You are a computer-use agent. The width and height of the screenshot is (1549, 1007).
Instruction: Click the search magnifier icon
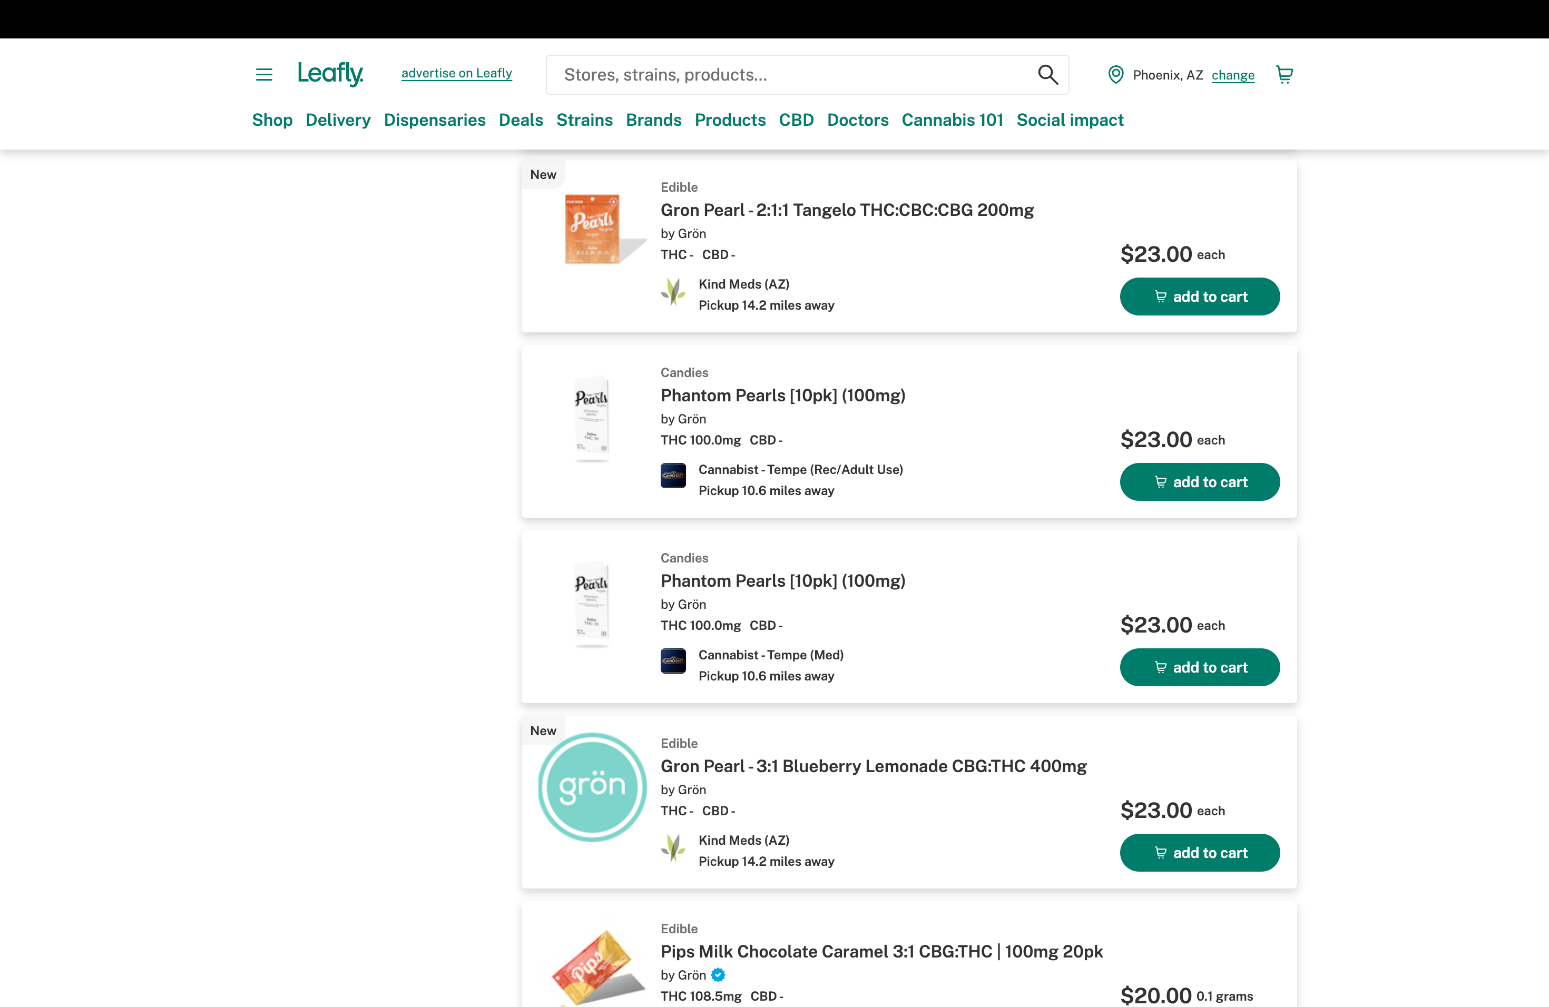pyautogui.click(x=1047, y=75)
